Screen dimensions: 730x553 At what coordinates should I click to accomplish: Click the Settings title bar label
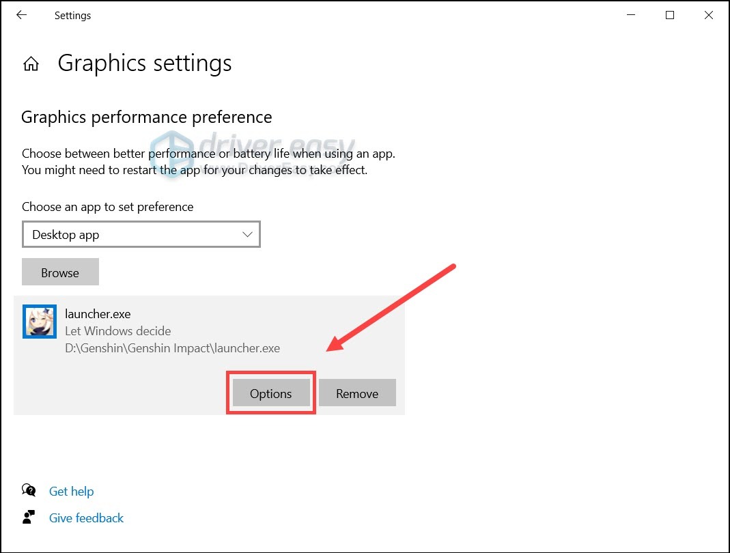(72, 15)
